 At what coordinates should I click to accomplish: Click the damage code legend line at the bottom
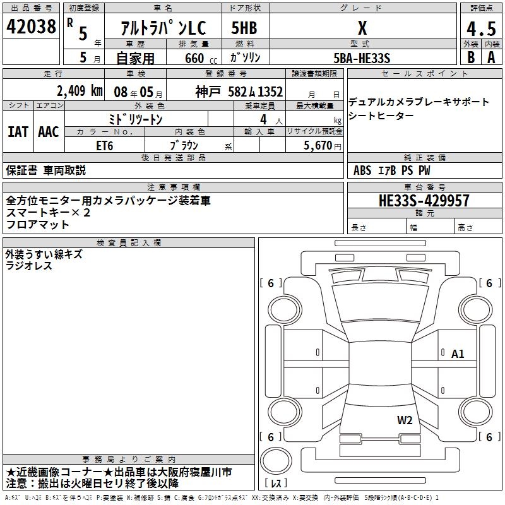[222, 498]
